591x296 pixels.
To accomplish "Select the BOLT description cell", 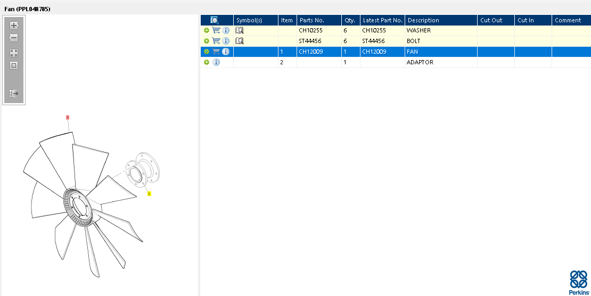I will (x=441, y=41).
